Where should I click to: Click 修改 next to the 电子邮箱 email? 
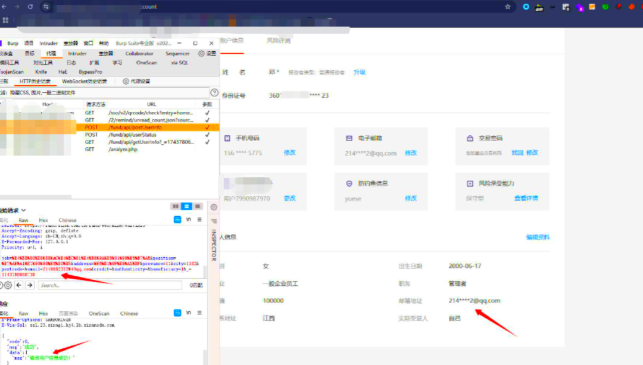coord(412,153)
